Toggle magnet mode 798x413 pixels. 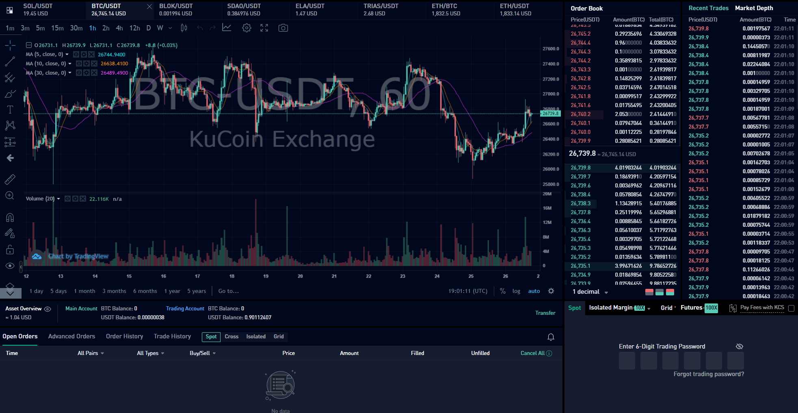coord(10,217)
